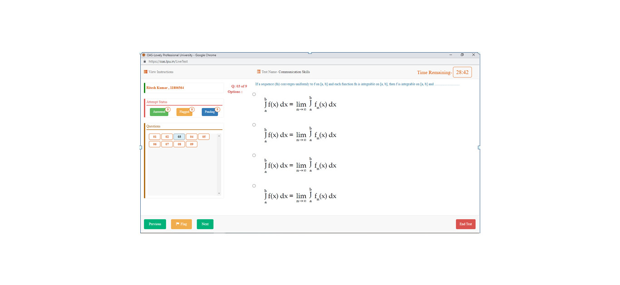This screenshot has height=285, width=620.
Task: Open question 09 from the list
Action: pyautogui.click(x=192, y=144)
